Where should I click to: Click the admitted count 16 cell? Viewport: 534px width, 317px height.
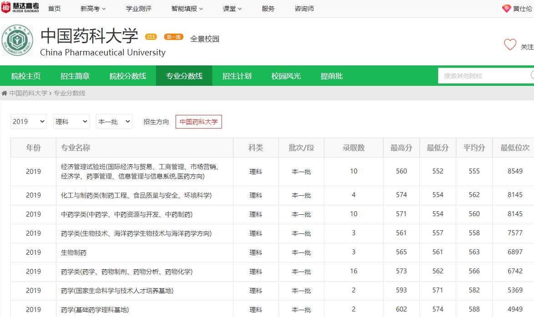[353, 271]
